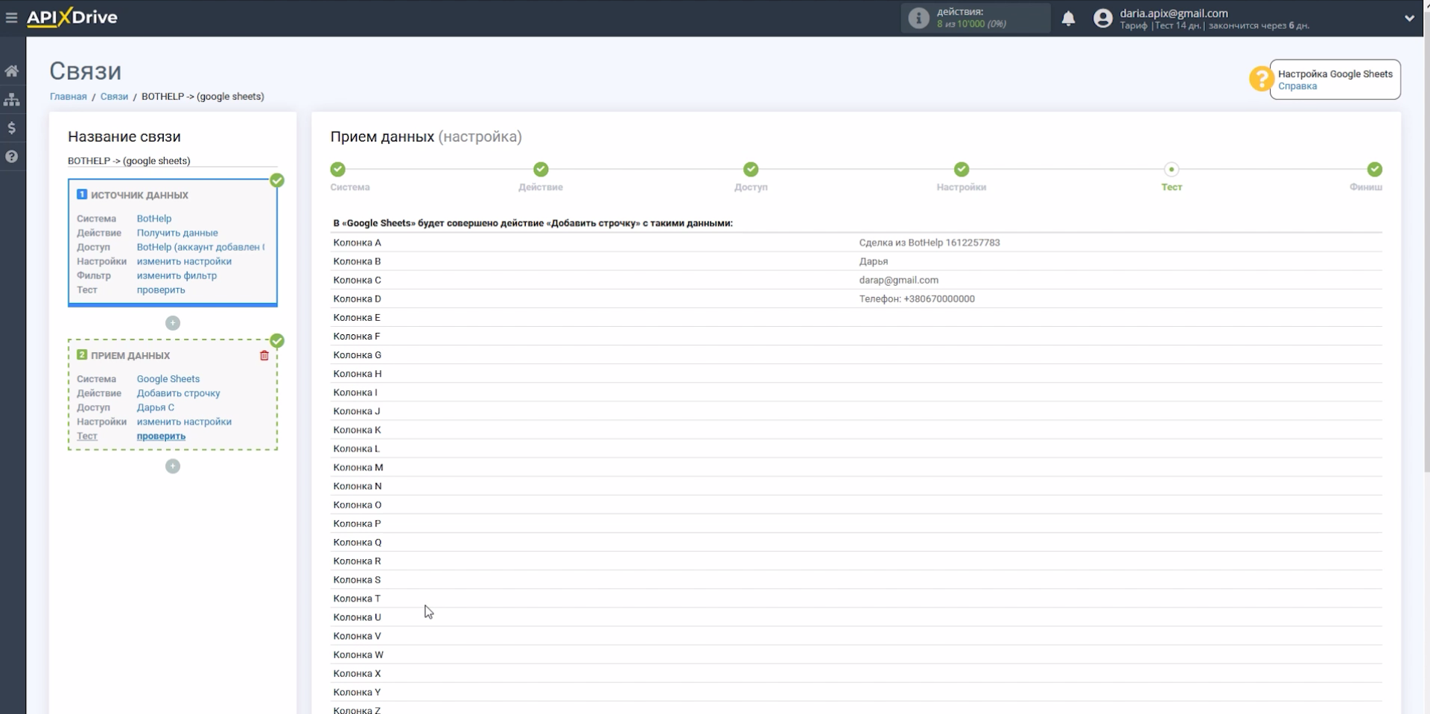Go to Связи breadcrumb link

click(114, 96)
